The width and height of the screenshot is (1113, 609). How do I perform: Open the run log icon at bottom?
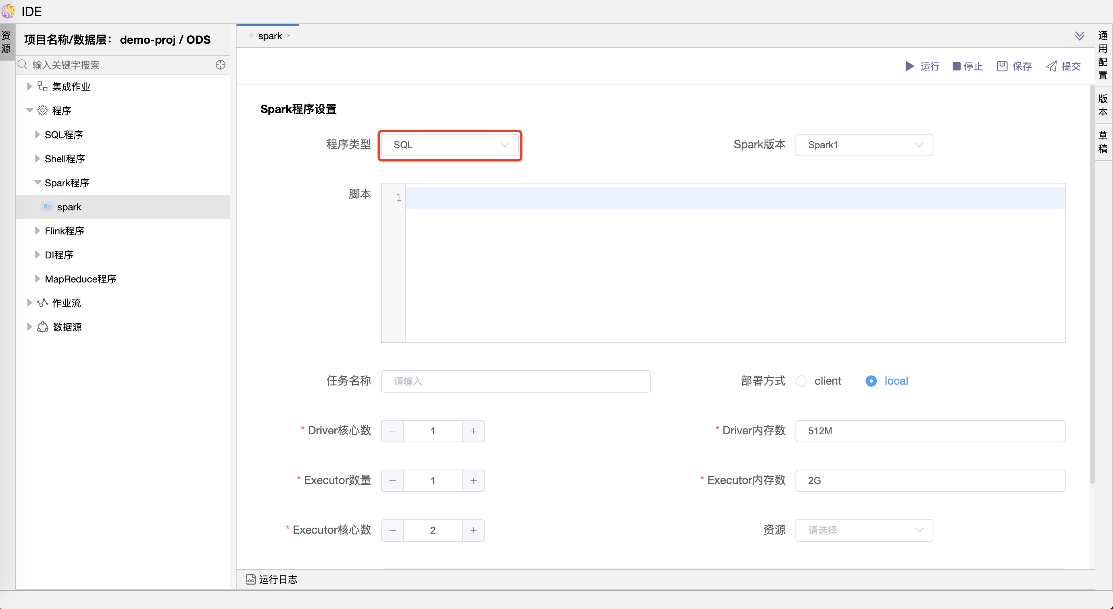[x=251, y=579]
